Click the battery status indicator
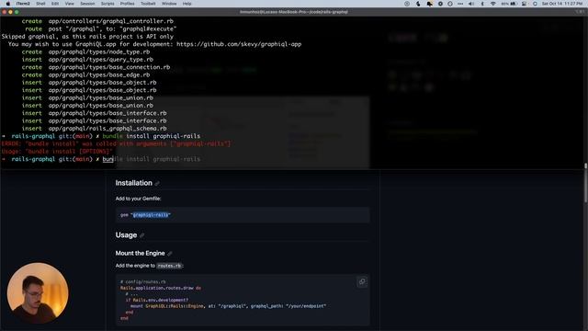Screen dimensions: 588x331 (x=510, y=4)
